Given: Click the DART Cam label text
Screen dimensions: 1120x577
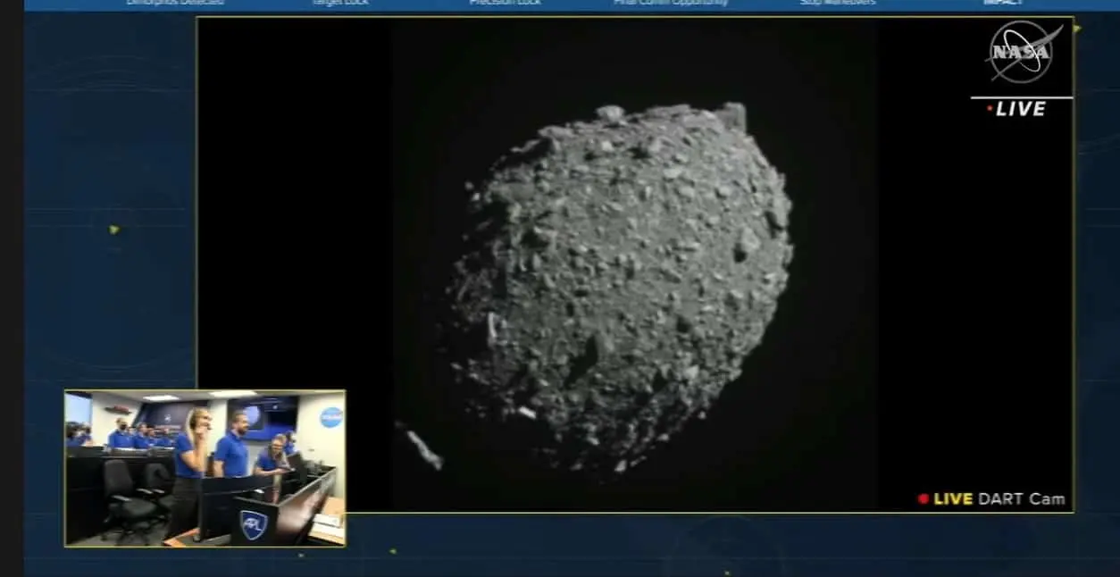Looking at the screenshot, I should click(1021, 499).
